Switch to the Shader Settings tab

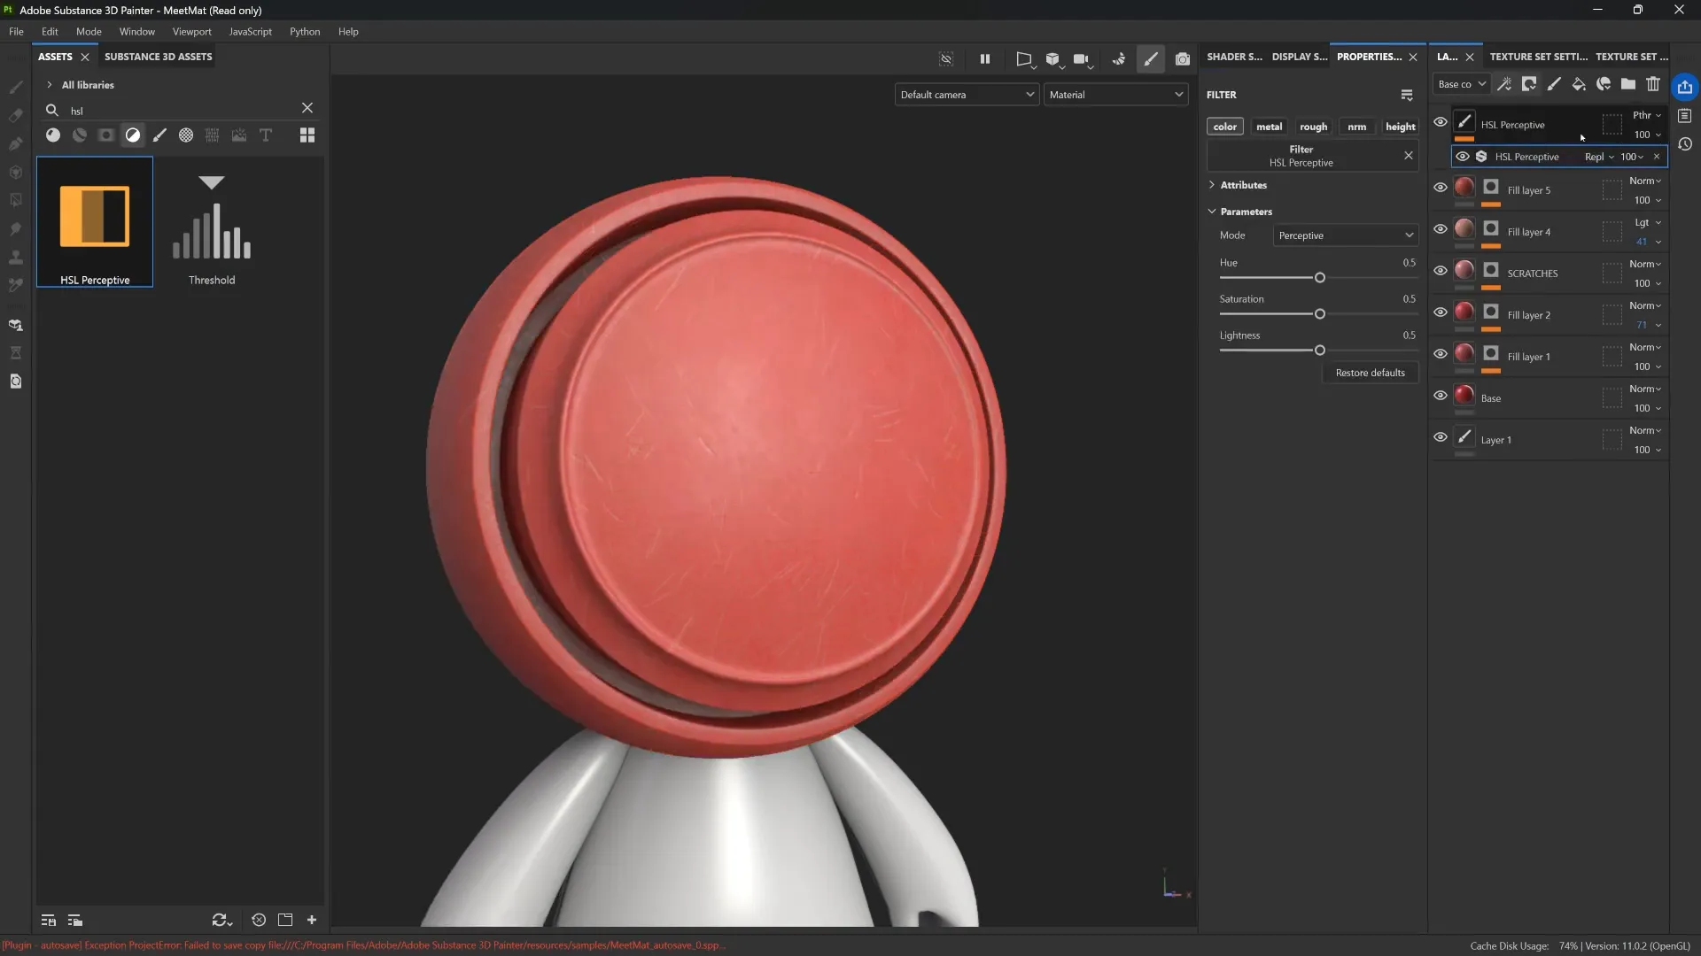(1234, 57)
